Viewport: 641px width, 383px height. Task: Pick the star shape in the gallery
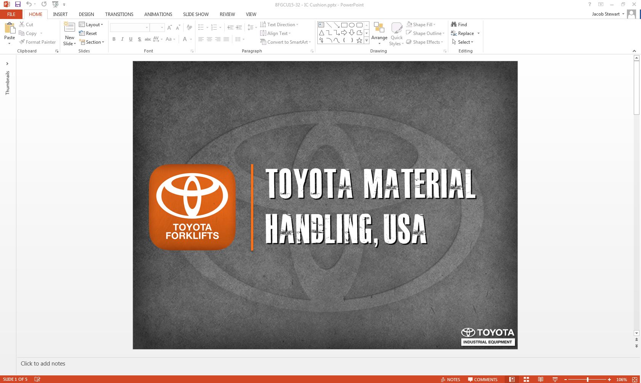pos(359,40)
